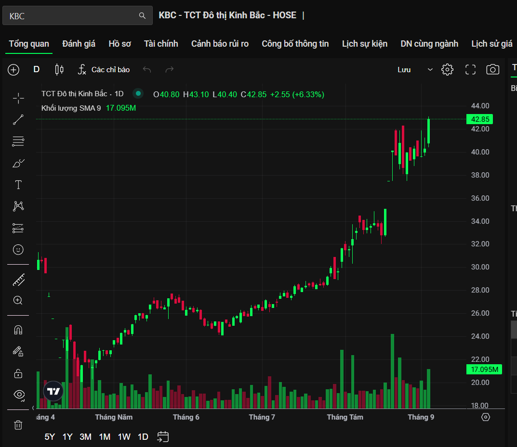Open the D interval selector

(37, 69)
